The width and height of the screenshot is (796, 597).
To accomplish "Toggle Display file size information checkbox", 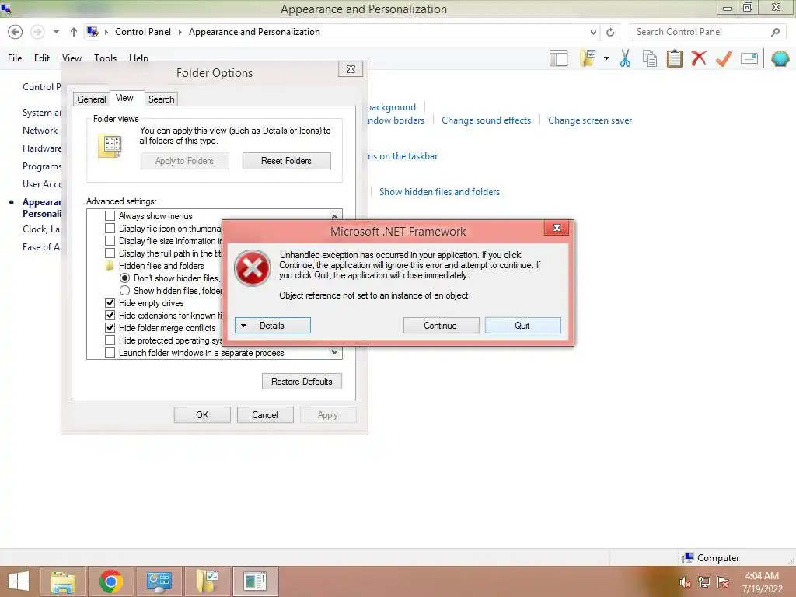I will (110, 241).
